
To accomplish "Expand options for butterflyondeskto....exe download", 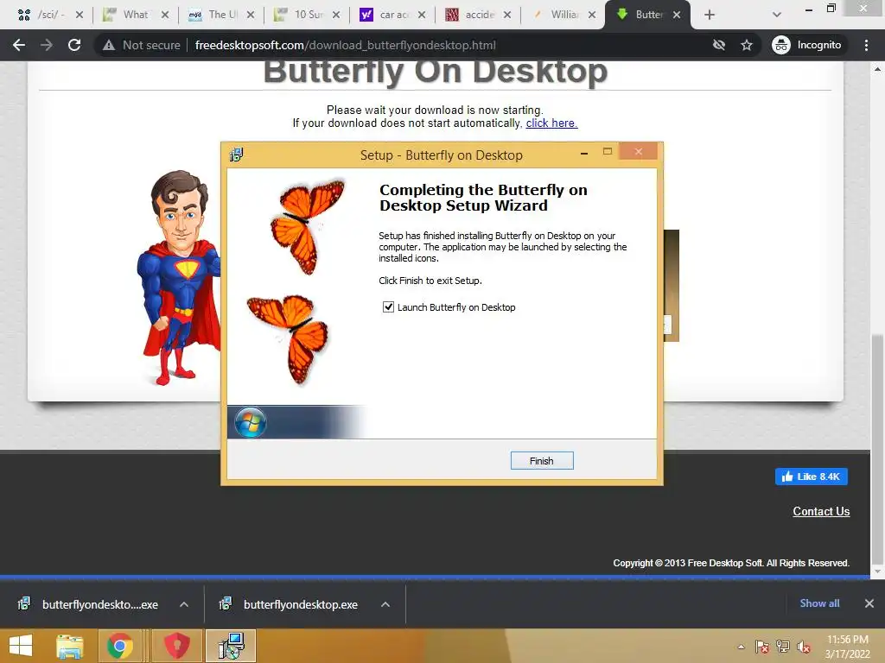I will tap(184, 604).
